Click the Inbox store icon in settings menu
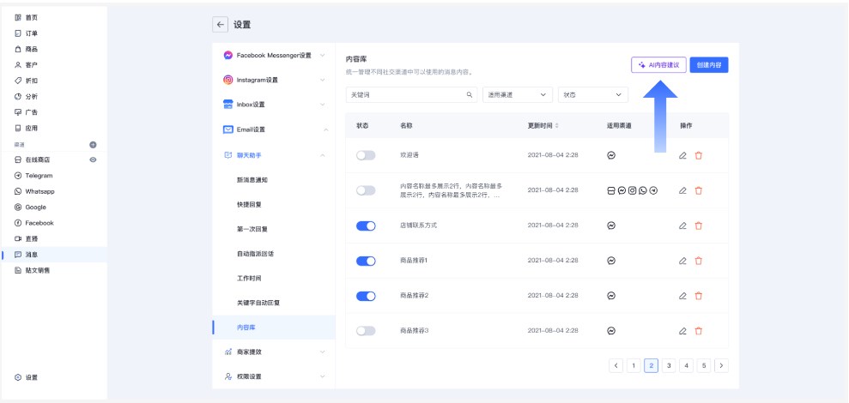The width and height of the screenshot is (849, 403). click(x=228, y=105)
